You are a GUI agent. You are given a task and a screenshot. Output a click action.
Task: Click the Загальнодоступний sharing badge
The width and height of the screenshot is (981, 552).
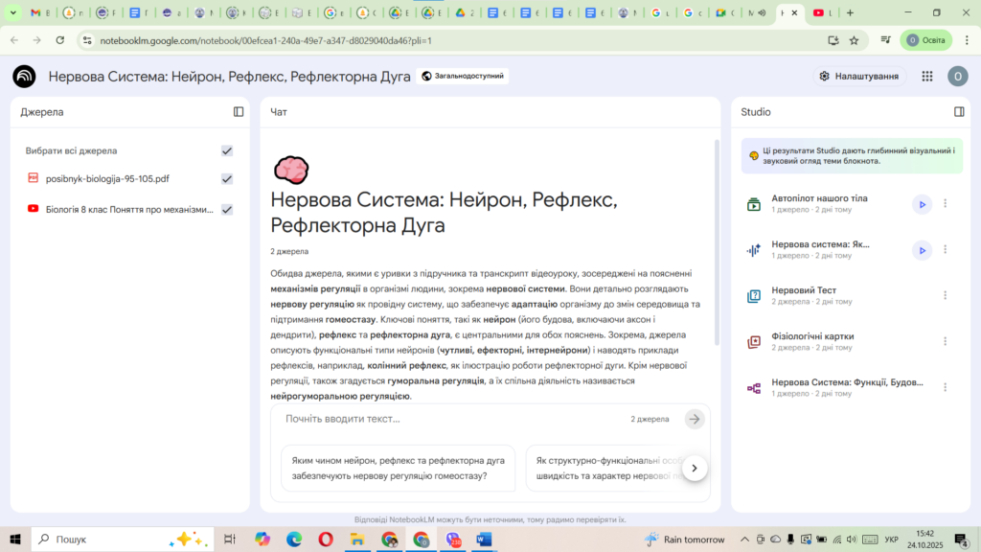click(x=462, y=76)
